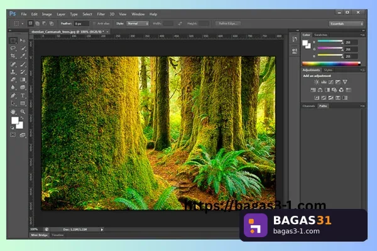Select the Brush tool
The image size is (377, 251).
click(23, 64)
